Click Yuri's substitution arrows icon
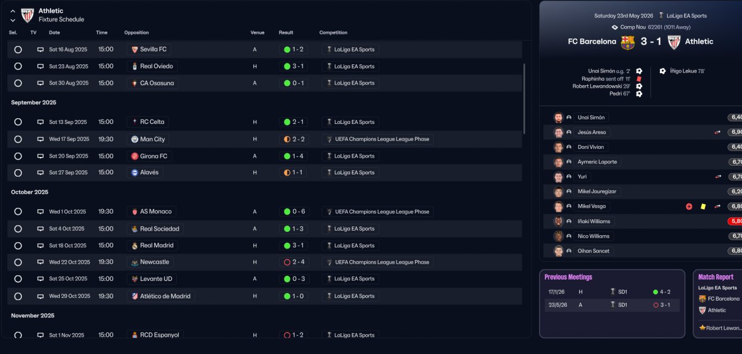The height and width of the screenshot is (354, 742). pyautogui.click(x=718, y=177)
